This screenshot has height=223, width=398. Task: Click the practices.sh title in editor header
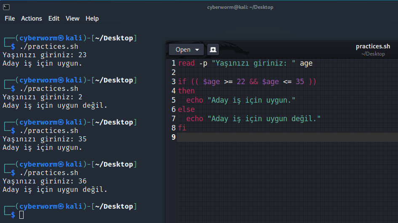click(x=373, y=46)
